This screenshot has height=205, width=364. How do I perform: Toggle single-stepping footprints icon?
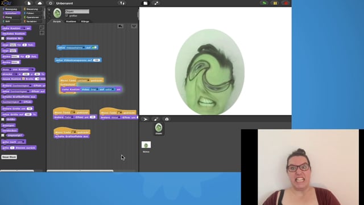122,3
